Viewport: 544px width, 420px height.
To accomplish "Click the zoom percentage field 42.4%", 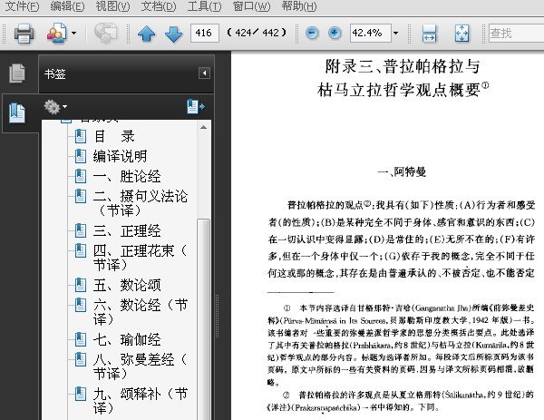I will (x=371, y=33).
